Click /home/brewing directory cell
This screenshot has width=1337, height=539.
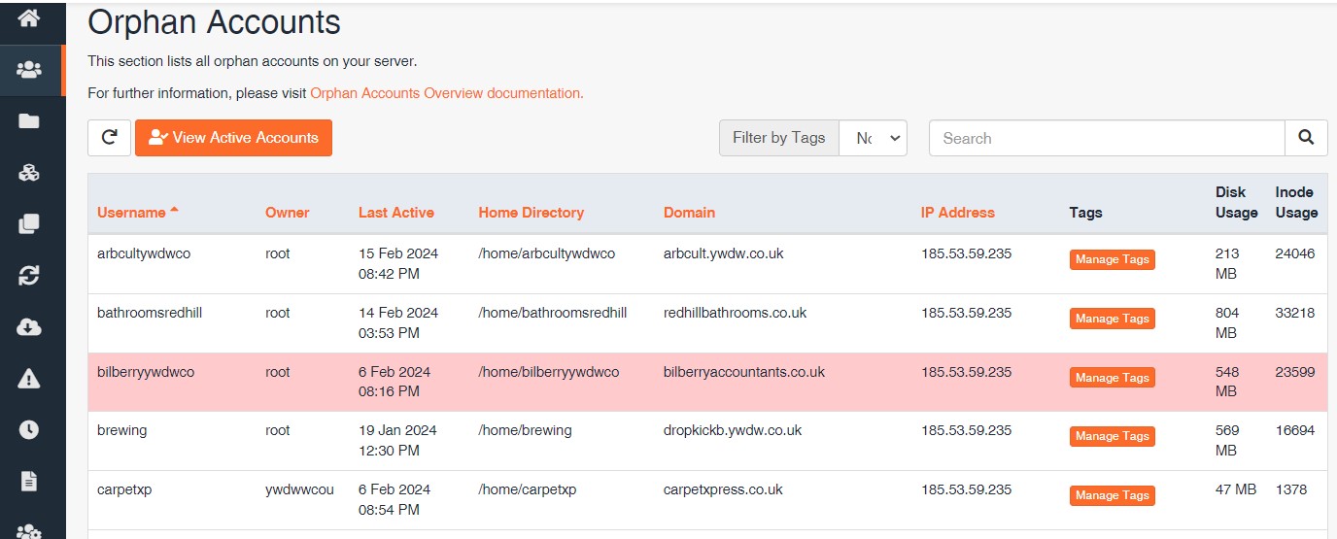(x=525, y=430)
